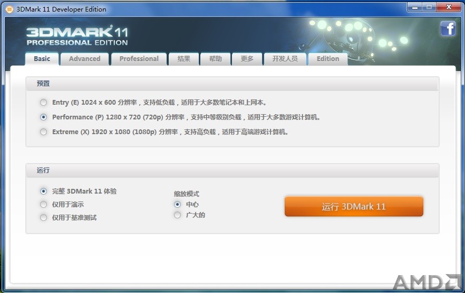The image size is (465, 293).
Task: Open the 结果 tab
Action: pyautogui.click(x=183, y=59)
